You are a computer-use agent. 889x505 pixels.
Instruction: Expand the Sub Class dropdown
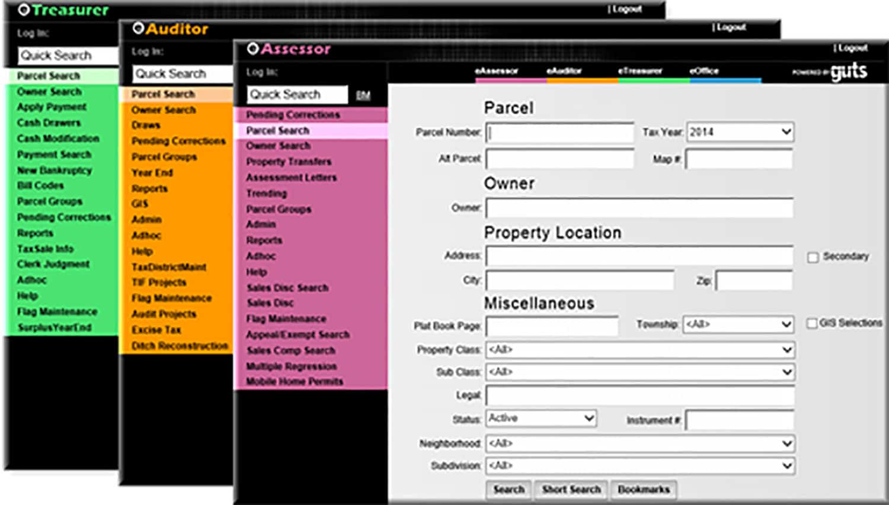640,372
